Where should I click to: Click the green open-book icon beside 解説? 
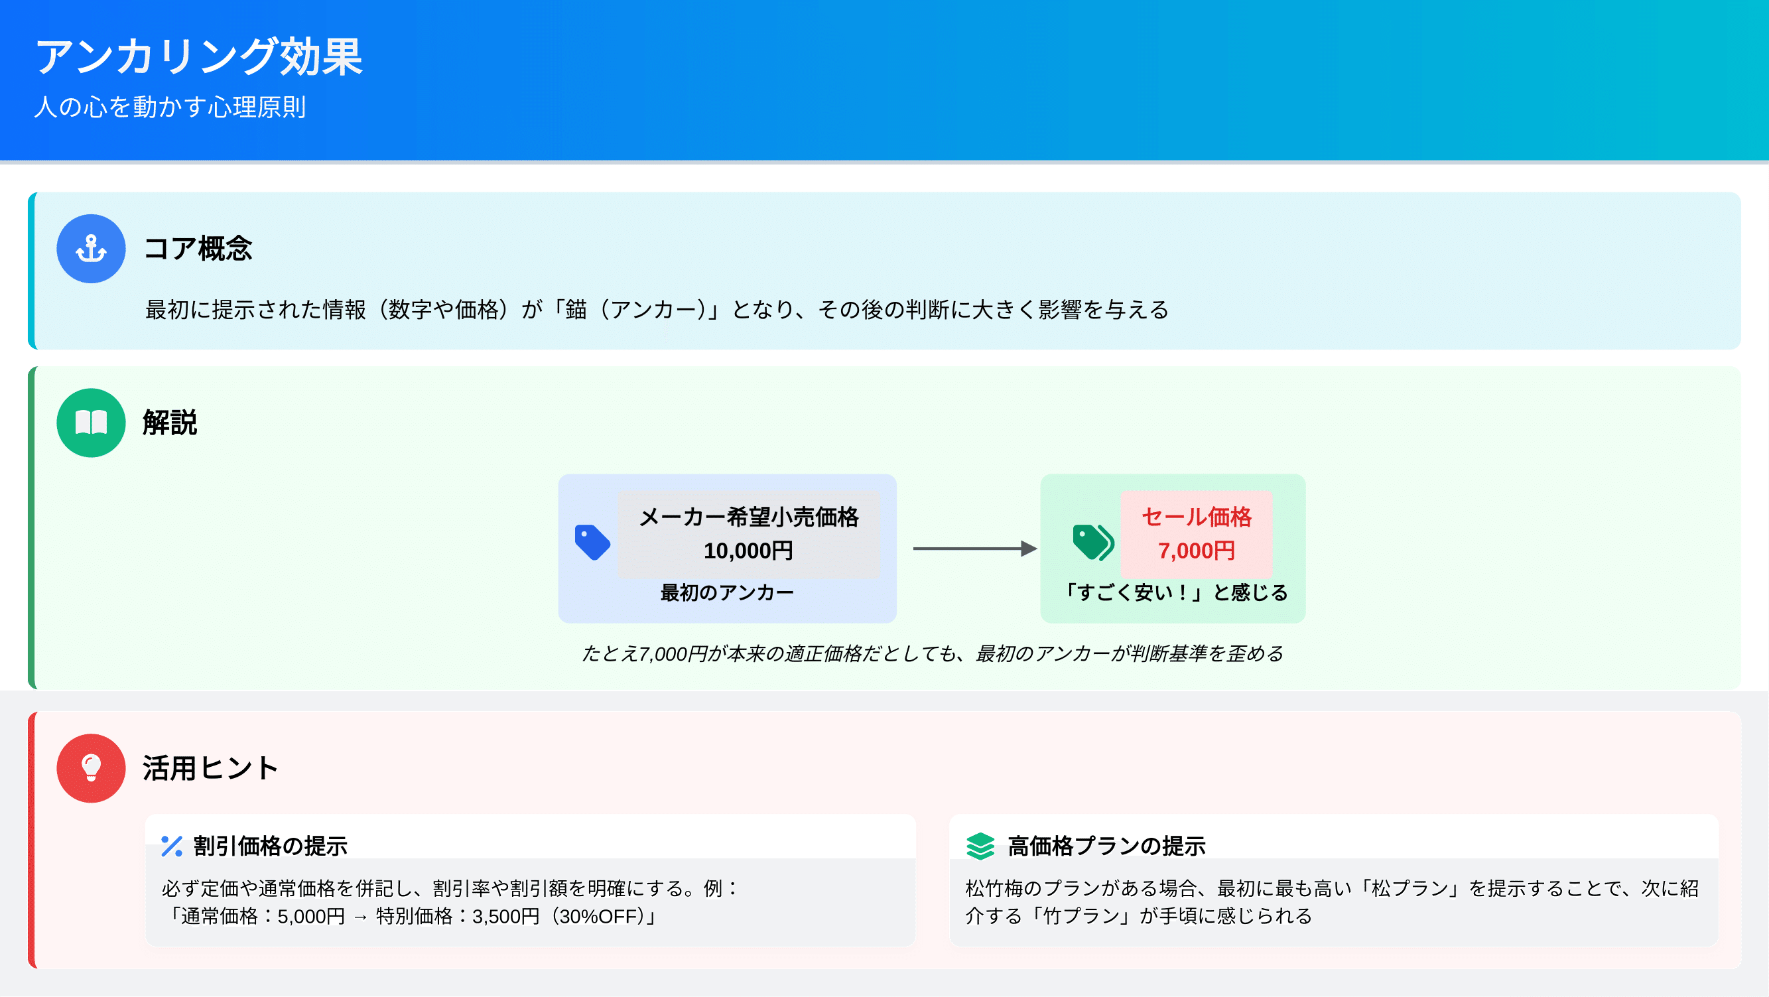click(x=91, y=423)
